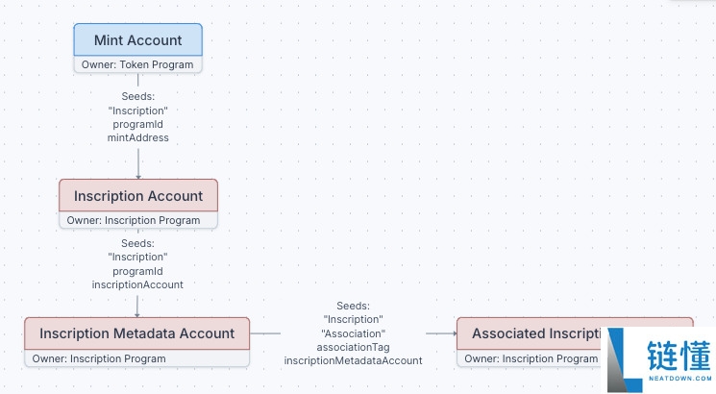Click the associationTag seed label
Screen dimensions: 716x394
point(353,348)
